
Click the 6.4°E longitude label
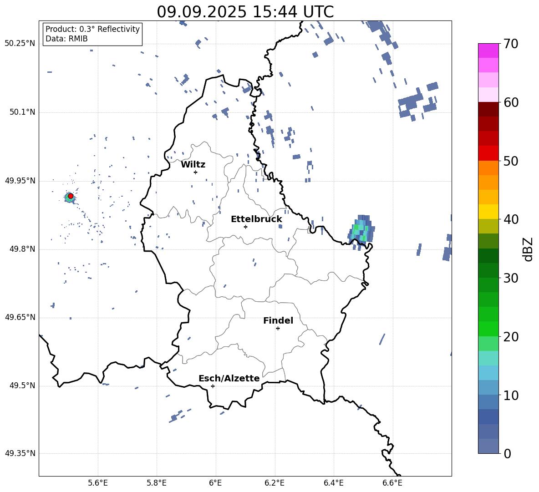click(x=334, y=483)
